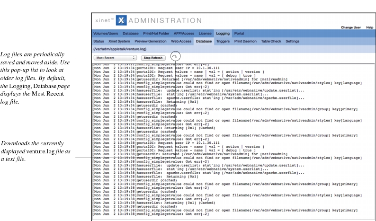376x221 pixels.
Task: Open the Print/Hot Folder tab
Action: coord(156,34)
